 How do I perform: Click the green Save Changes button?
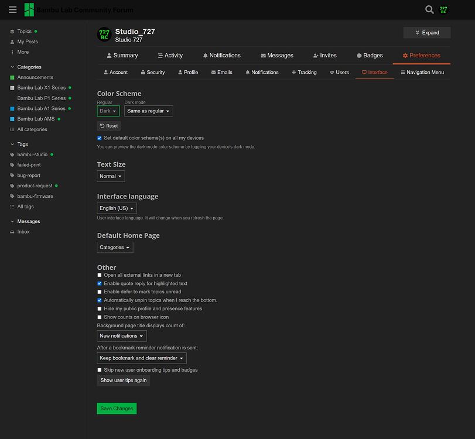pyautogui.click(x=117, y=409)
